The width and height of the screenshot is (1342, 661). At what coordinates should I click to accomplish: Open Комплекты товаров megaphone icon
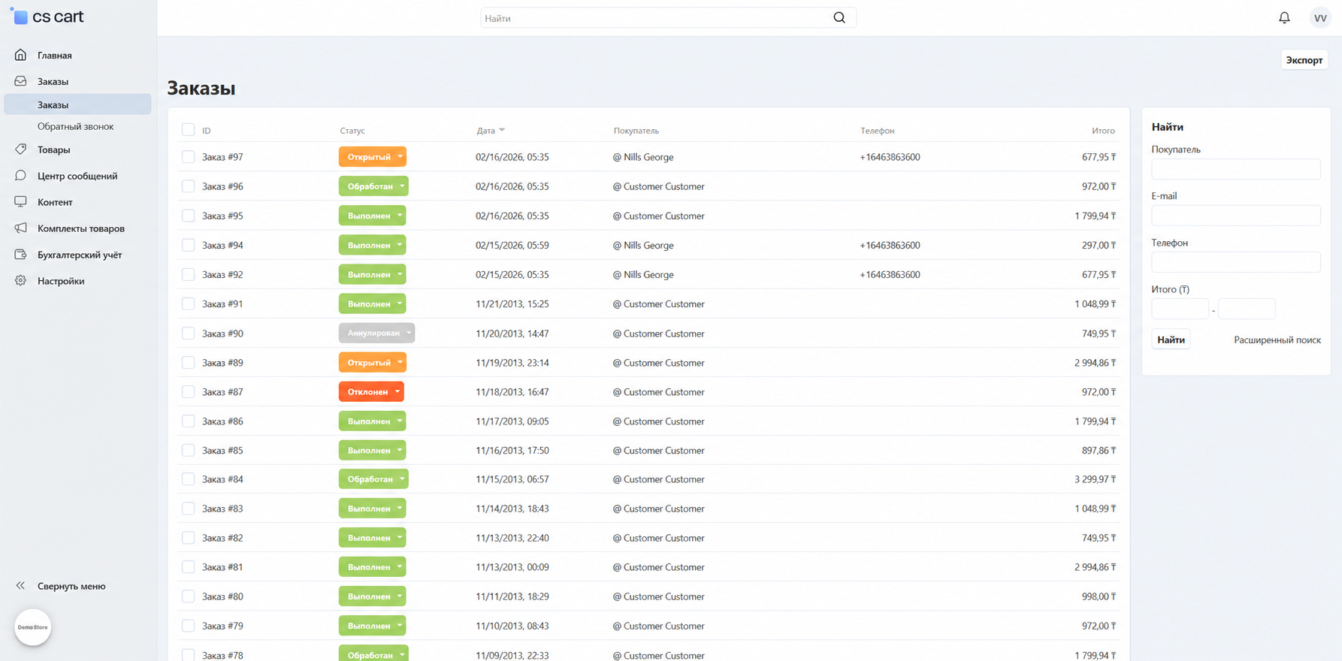click(20, 228)
